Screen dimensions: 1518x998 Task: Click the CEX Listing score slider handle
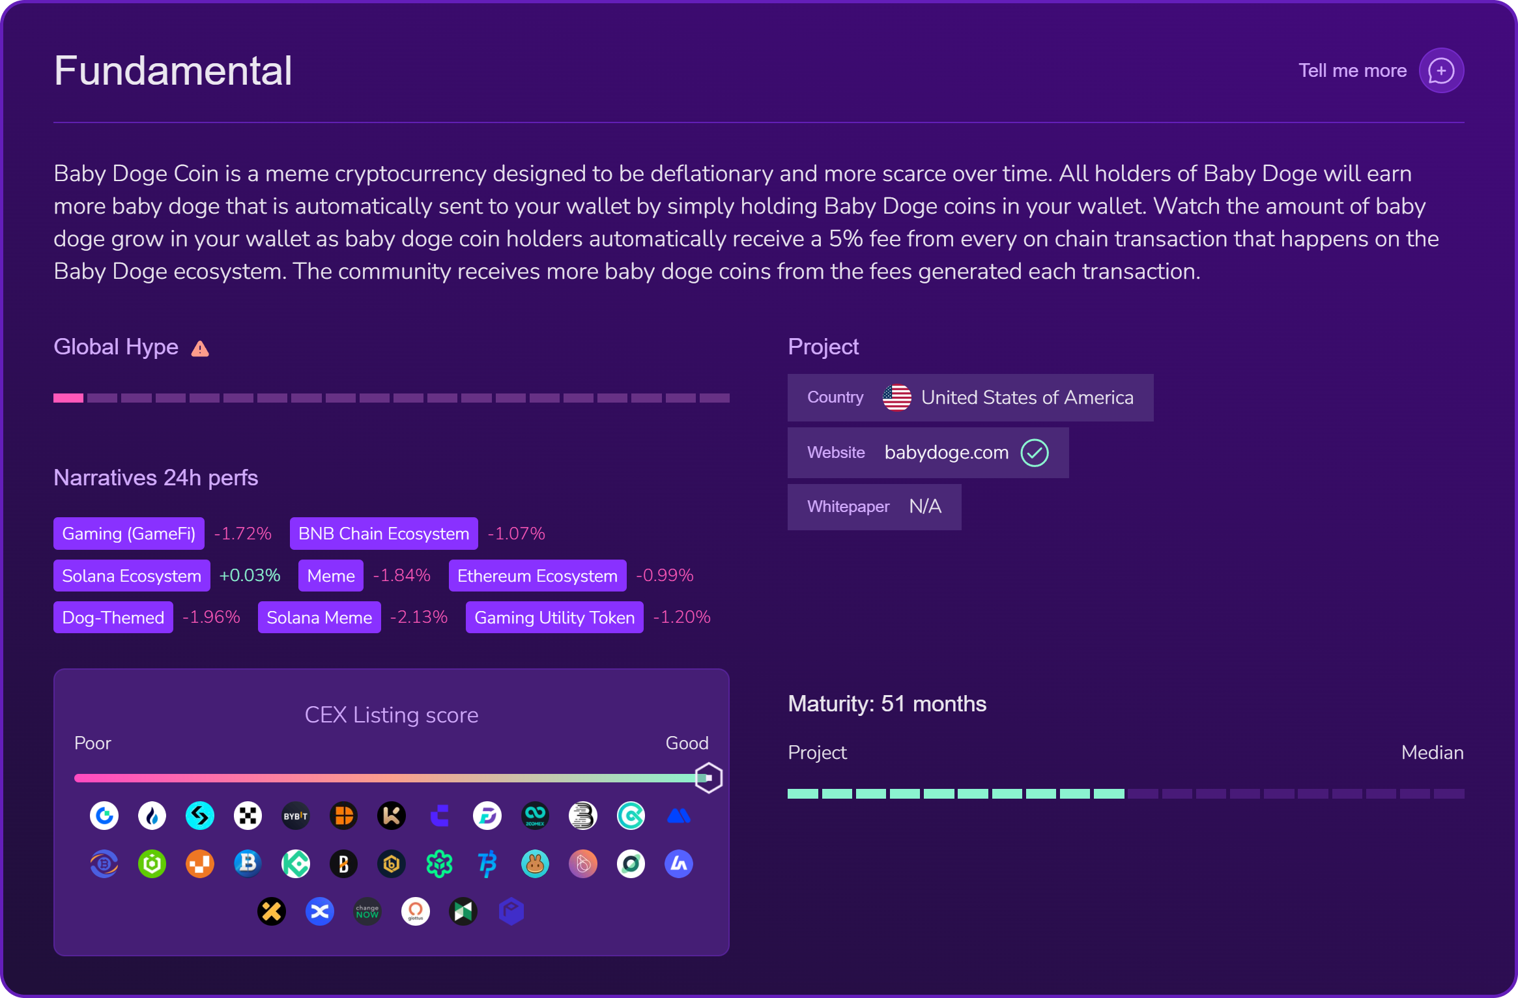click(x=708, y=778)
